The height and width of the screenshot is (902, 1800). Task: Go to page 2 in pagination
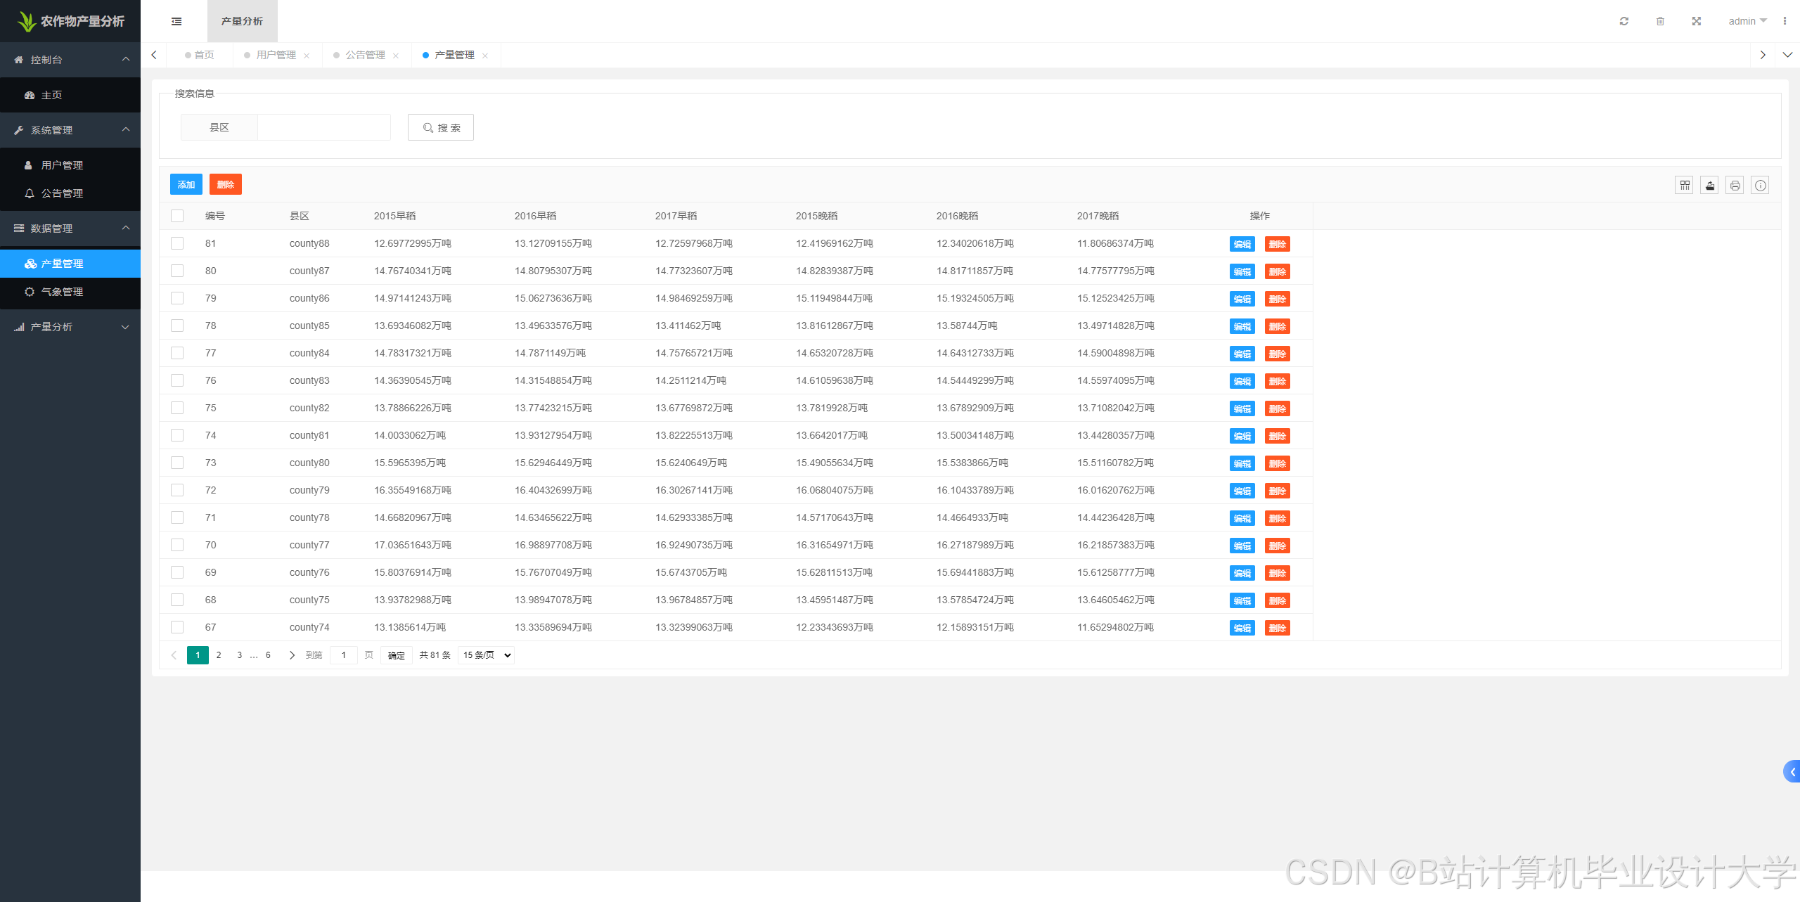point(219,655)
